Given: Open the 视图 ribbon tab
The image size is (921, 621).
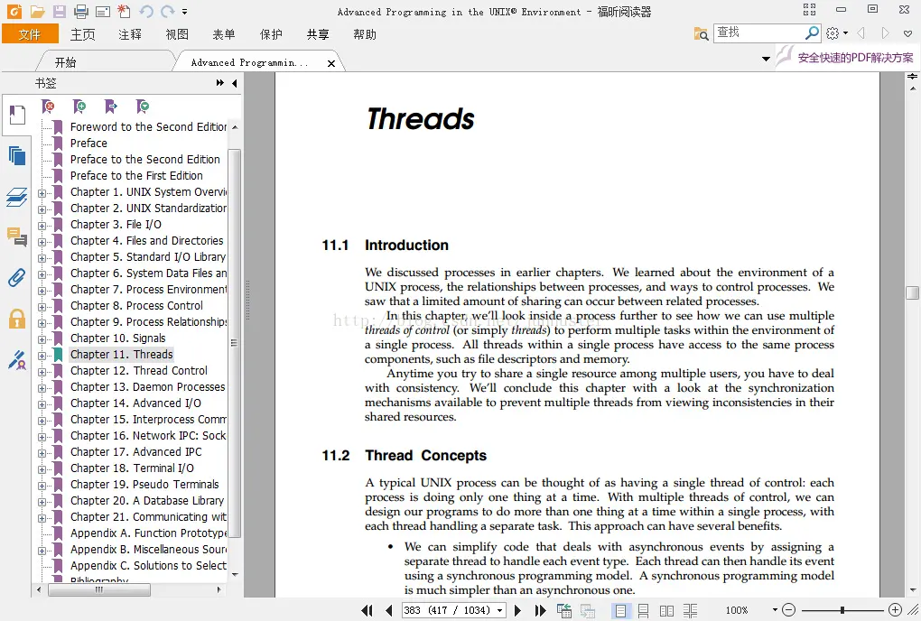Looking at the screenshot, I should coord(177,34).
